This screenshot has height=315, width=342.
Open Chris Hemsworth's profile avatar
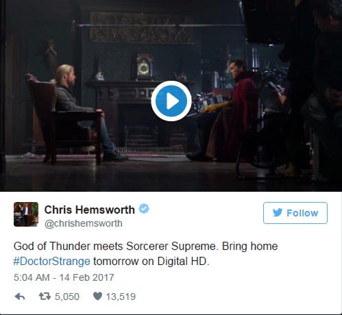point(26,214)
